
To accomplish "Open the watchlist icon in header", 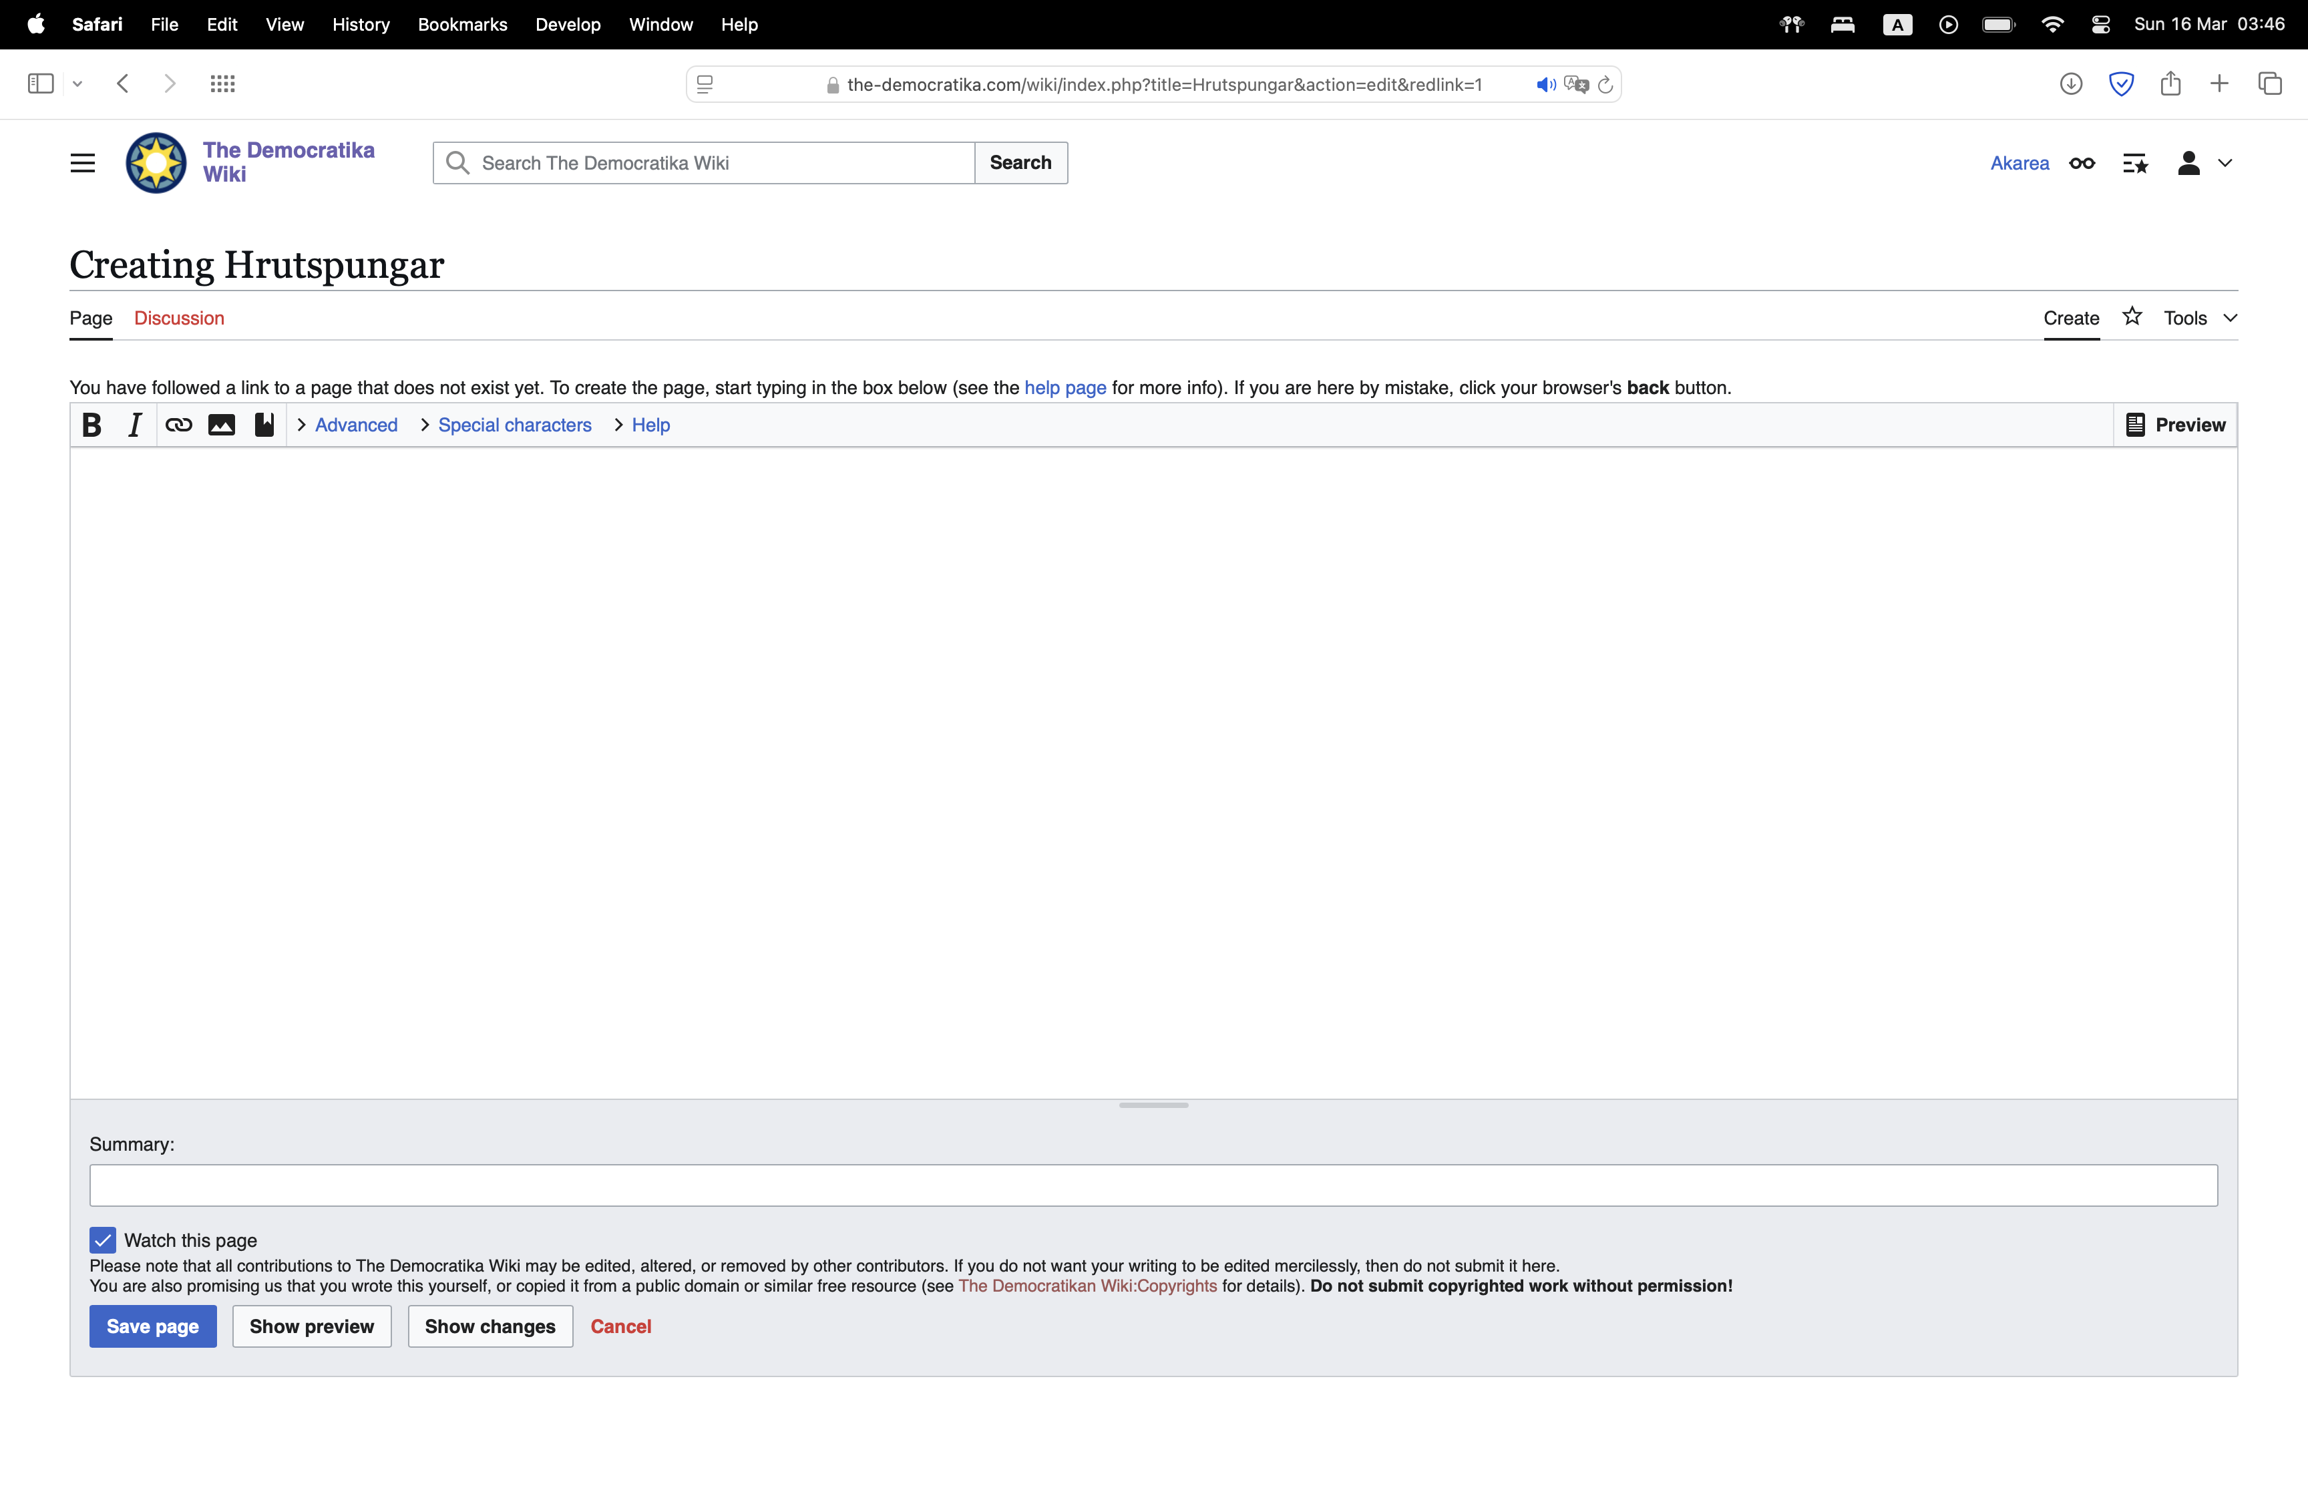I will [2134, 163].
